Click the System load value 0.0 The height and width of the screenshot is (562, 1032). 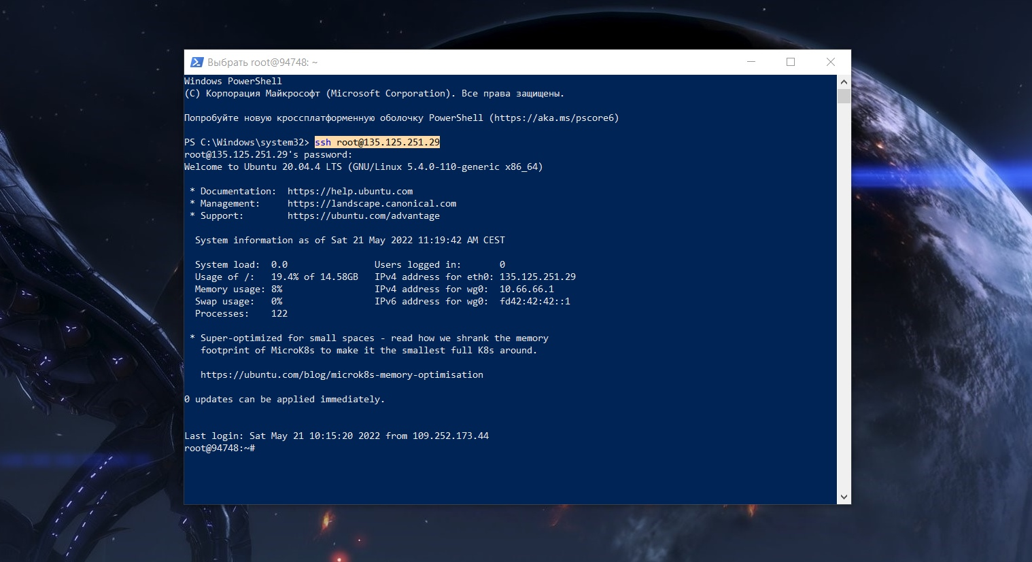pos(279,264)
